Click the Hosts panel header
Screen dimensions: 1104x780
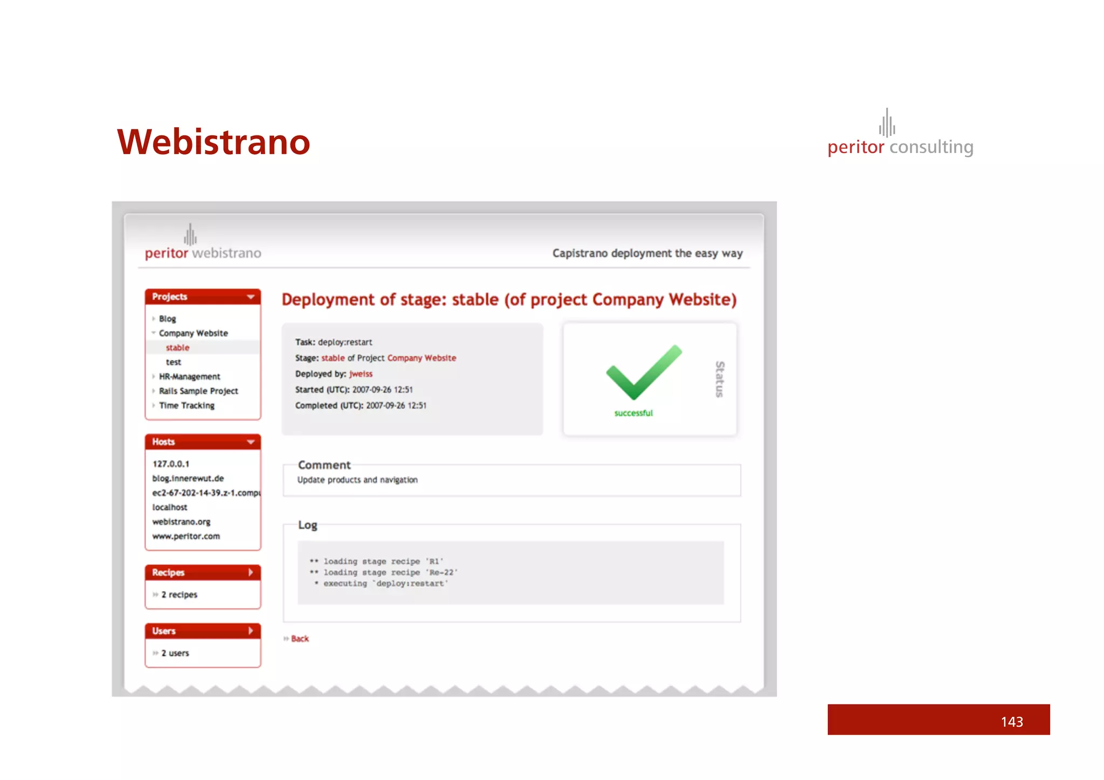click(203, 442)
